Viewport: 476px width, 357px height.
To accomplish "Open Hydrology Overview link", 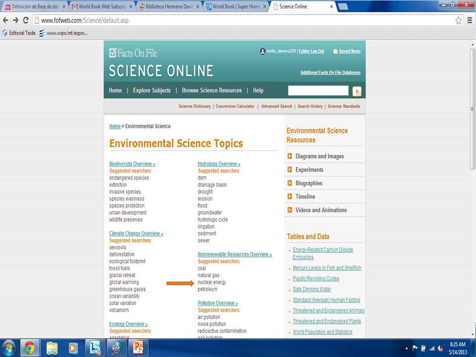I will point(219,164).
